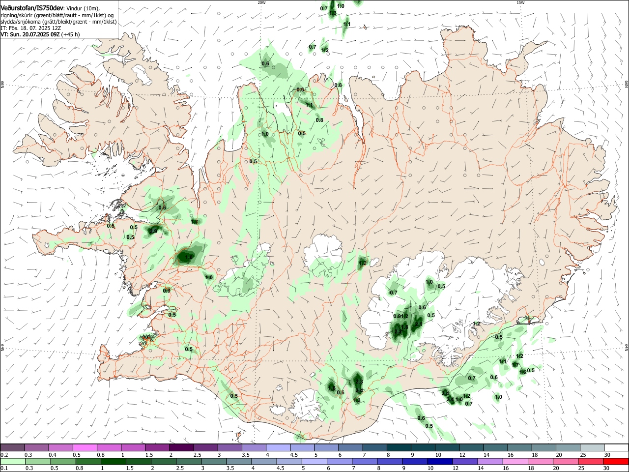Click the '2.3' precipitation value in the south
The width and height of the screenshot is (629, 472).
click(359, 382)
